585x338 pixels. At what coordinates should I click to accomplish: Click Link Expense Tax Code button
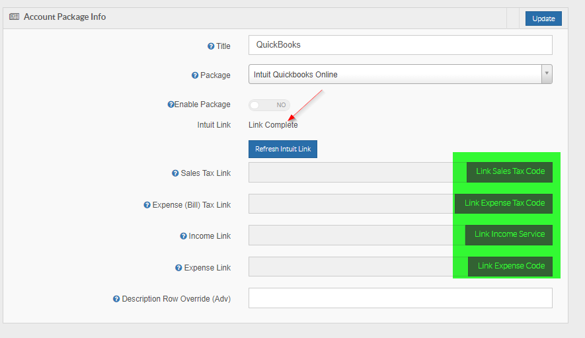point(504,204)
